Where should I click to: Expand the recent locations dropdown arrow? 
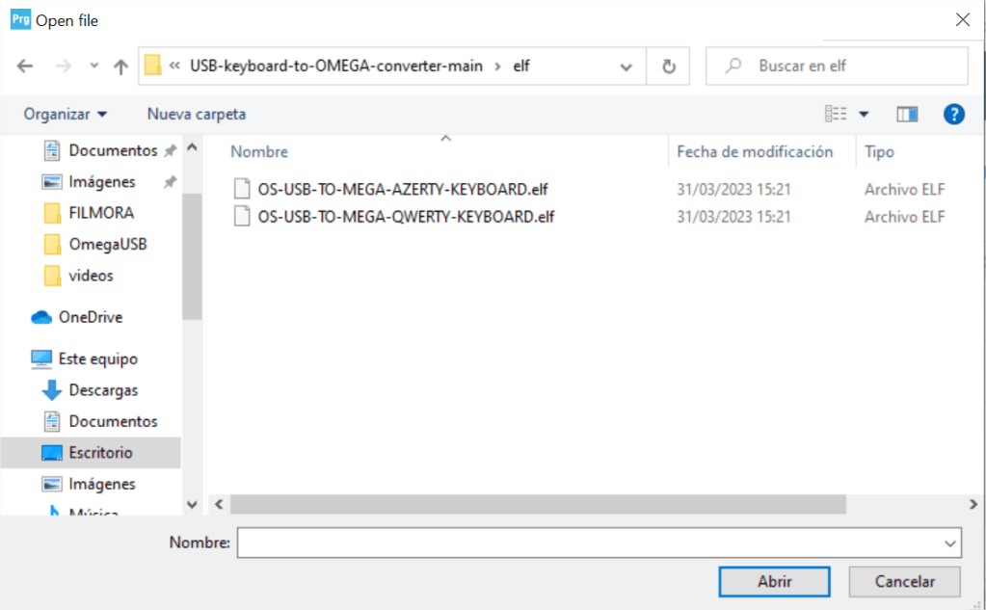(93, 66)
